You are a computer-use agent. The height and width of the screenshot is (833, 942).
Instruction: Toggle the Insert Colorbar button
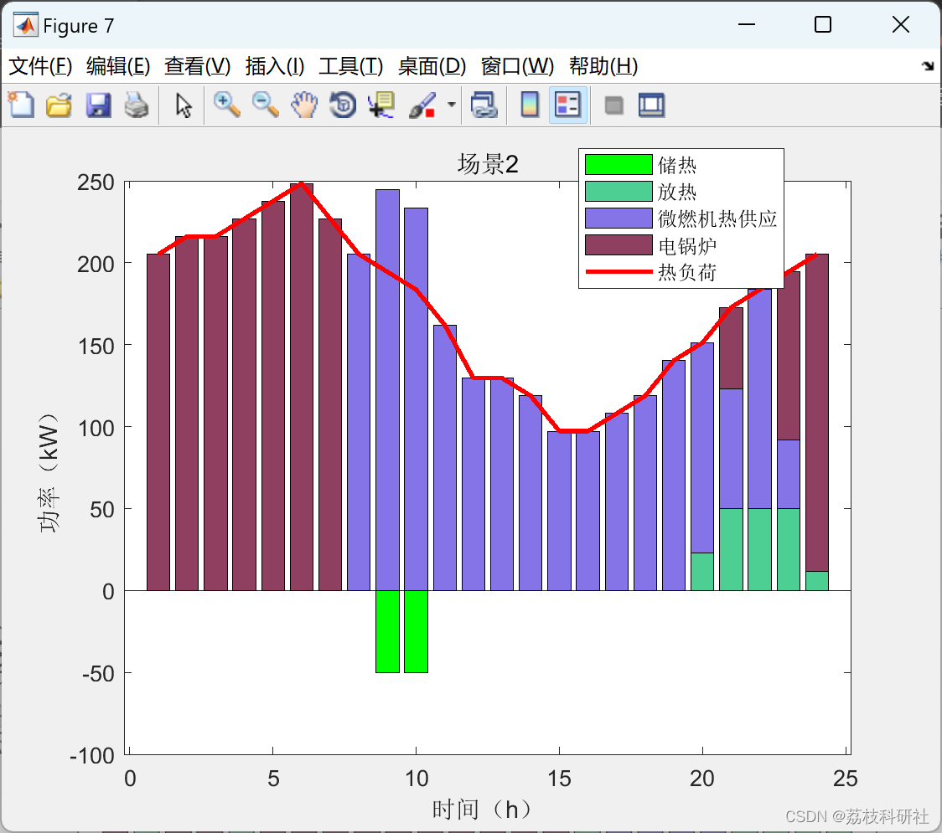(x=530, y=105)
